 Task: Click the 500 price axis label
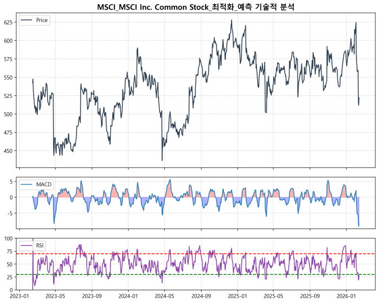[x=8, y=114]
